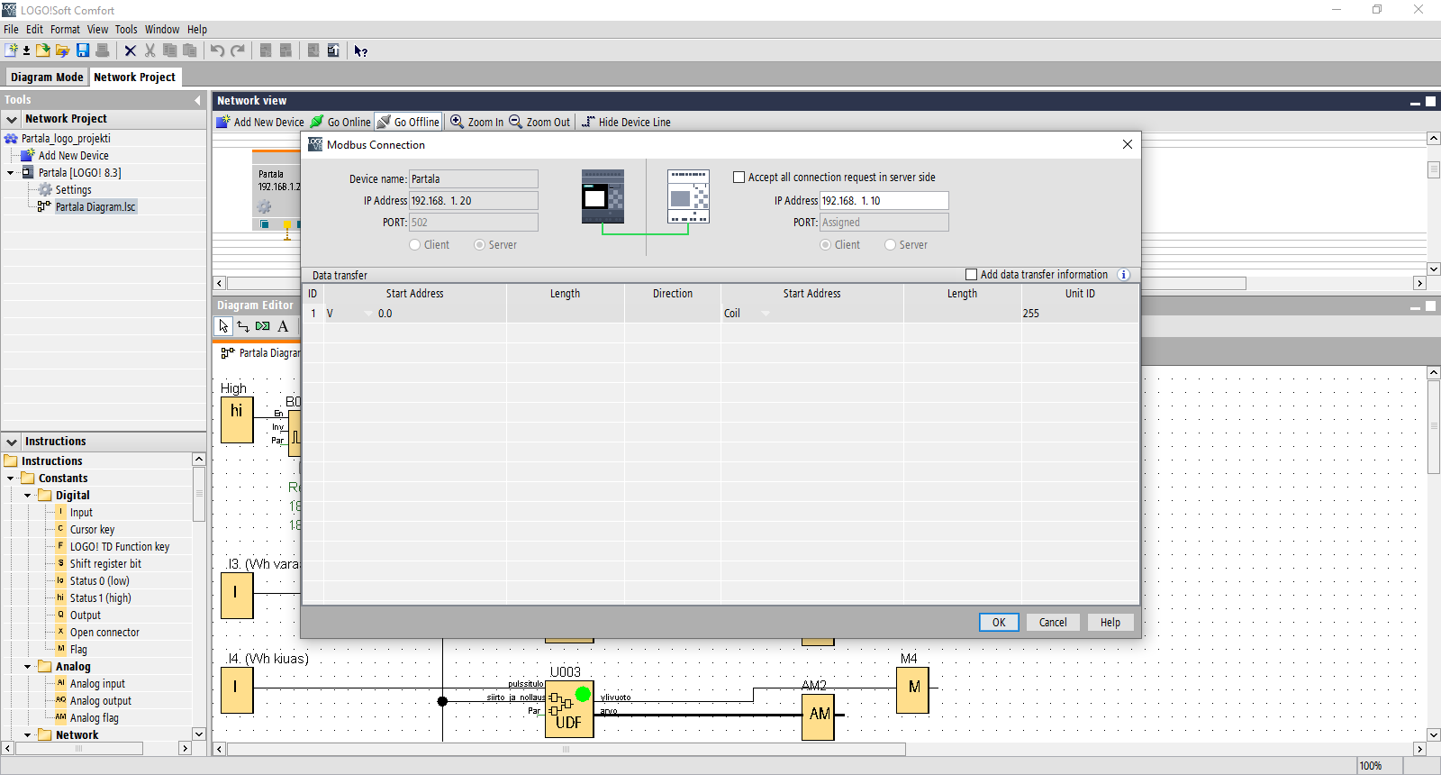Click the Unit ID cell 255
Viewport: 1441px width, 775px height.
pyautogui.click(x=1080, y=314)
